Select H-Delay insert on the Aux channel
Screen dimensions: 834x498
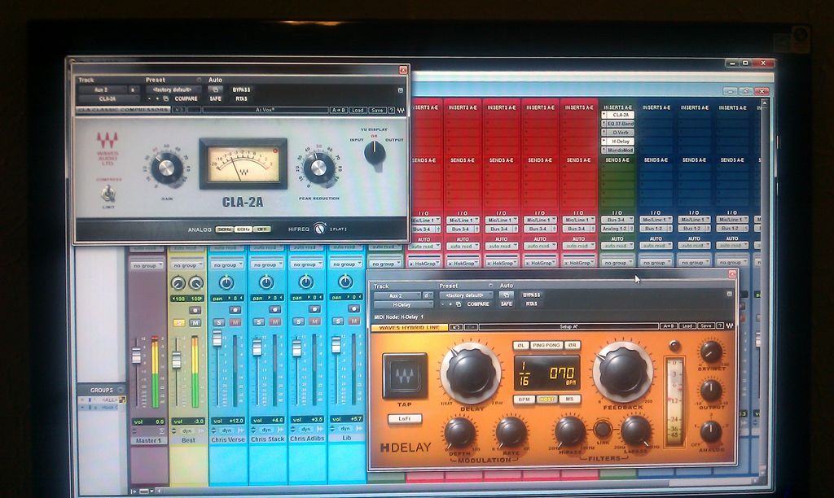point(618,142)
